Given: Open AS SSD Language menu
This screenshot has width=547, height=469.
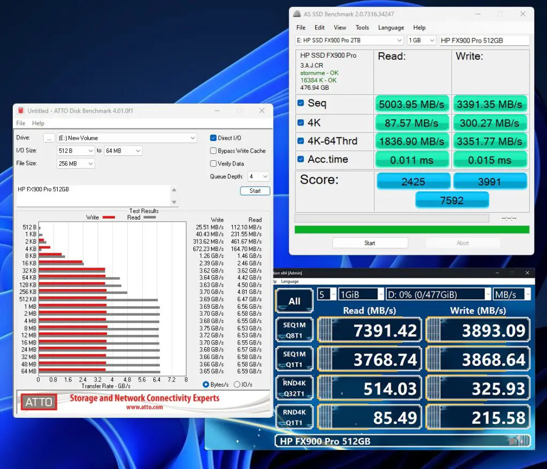Looking at the screenshot, I should click(390, 28).
